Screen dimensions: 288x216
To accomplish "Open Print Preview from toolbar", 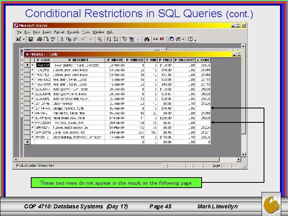I will (x=46, y=39).
